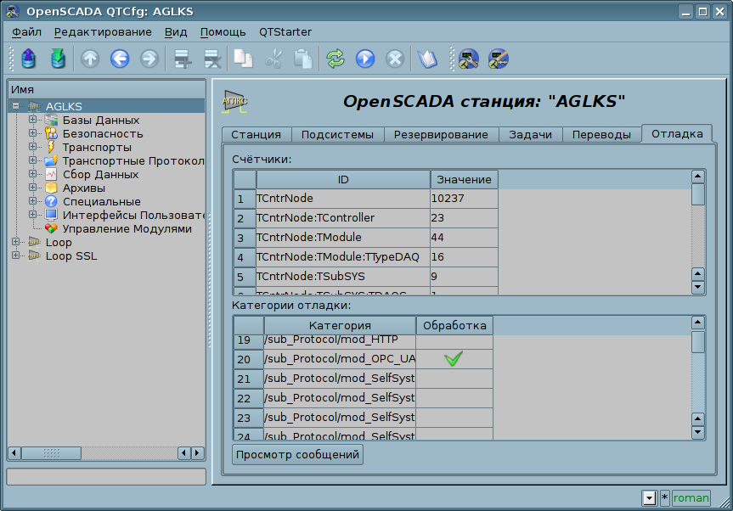Screen dimensions: 733x511
Task: Expand the Loop SSL station node
Action: [15, 255]
